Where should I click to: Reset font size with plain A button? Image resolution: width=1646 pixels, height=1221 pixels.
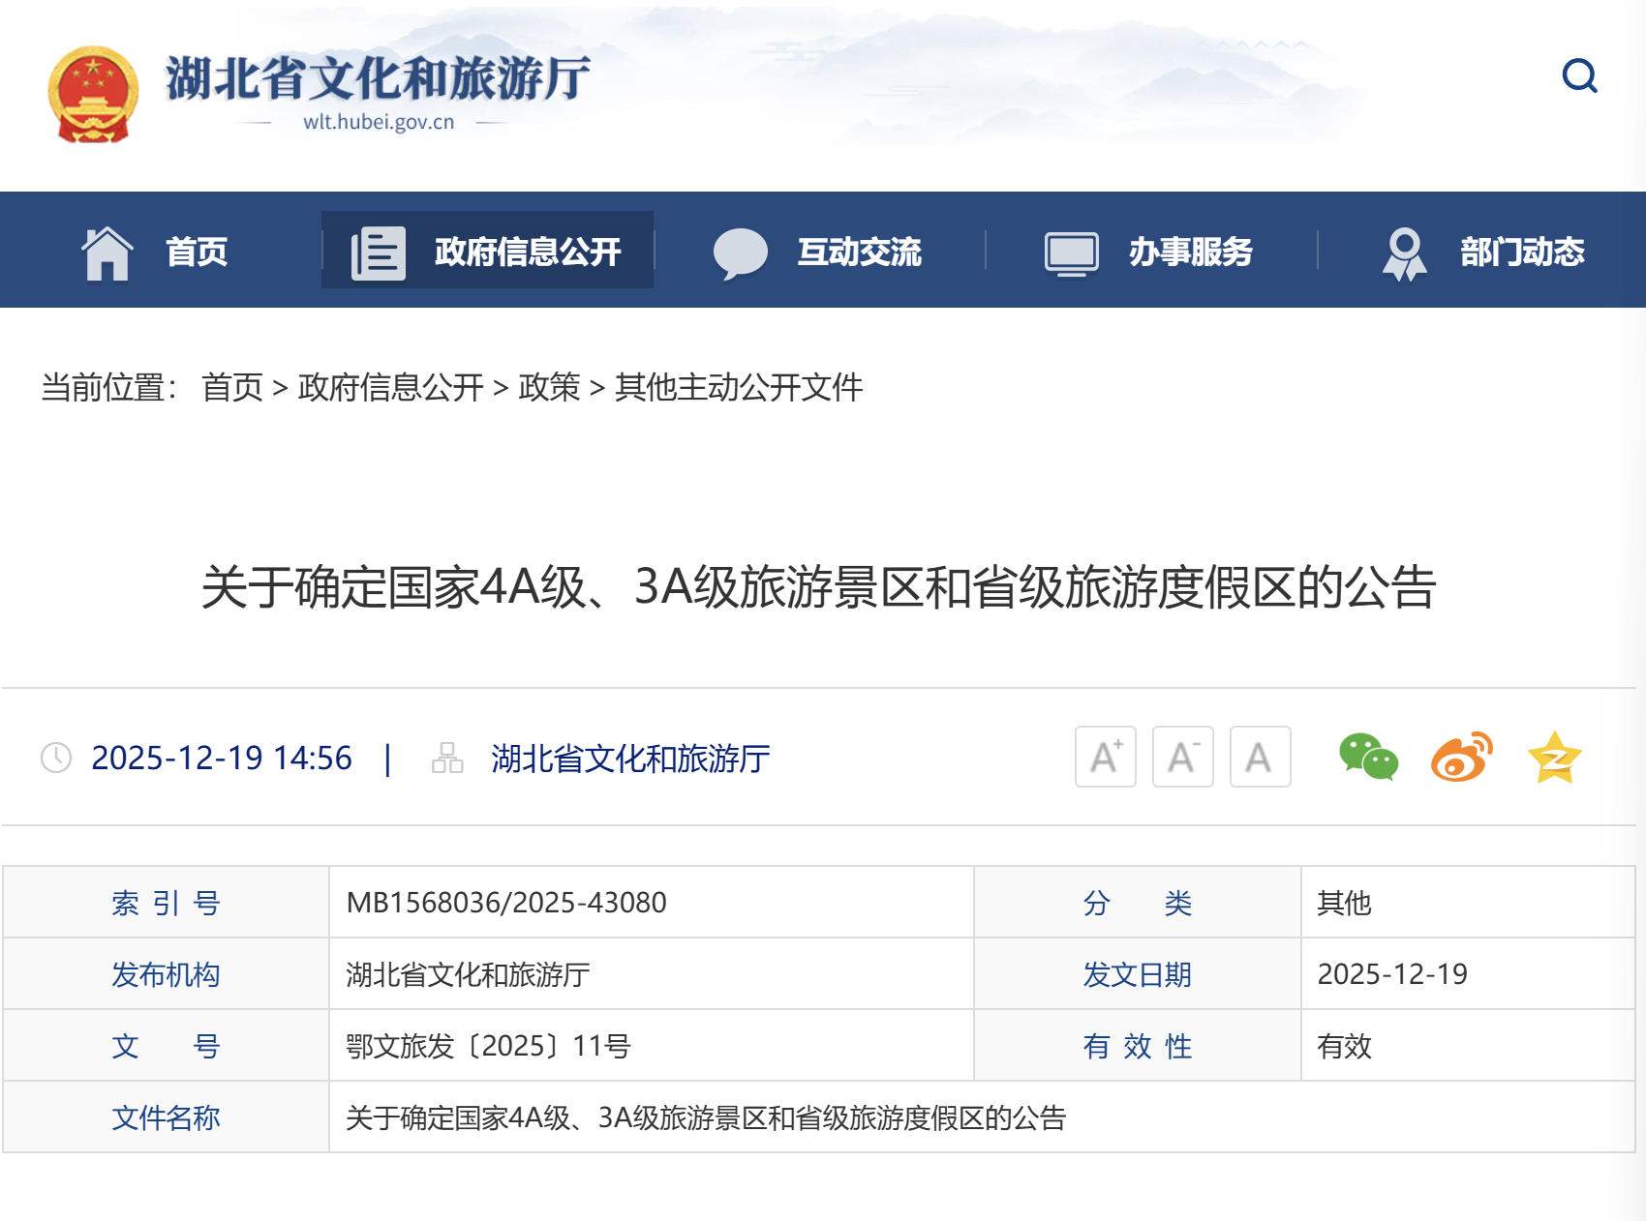pyautogui.click(x=1260, y=757)
